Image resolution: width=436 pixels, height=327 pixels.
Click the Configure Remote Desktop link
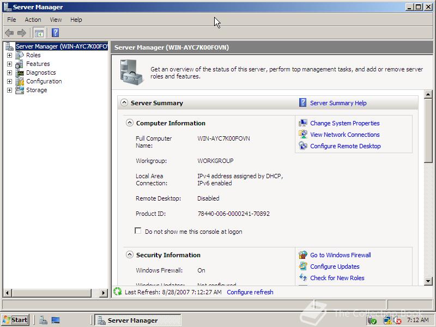click(x=346, y=146)
